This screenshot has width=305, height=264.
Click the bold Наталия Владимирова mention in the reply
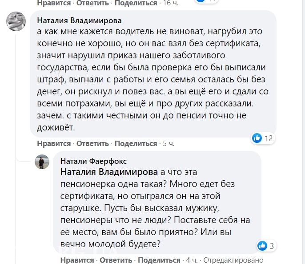click(x=109, y=172)
